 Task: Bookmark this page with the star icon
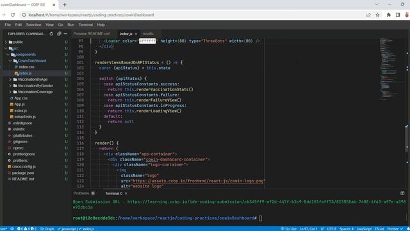pos(377,15)
